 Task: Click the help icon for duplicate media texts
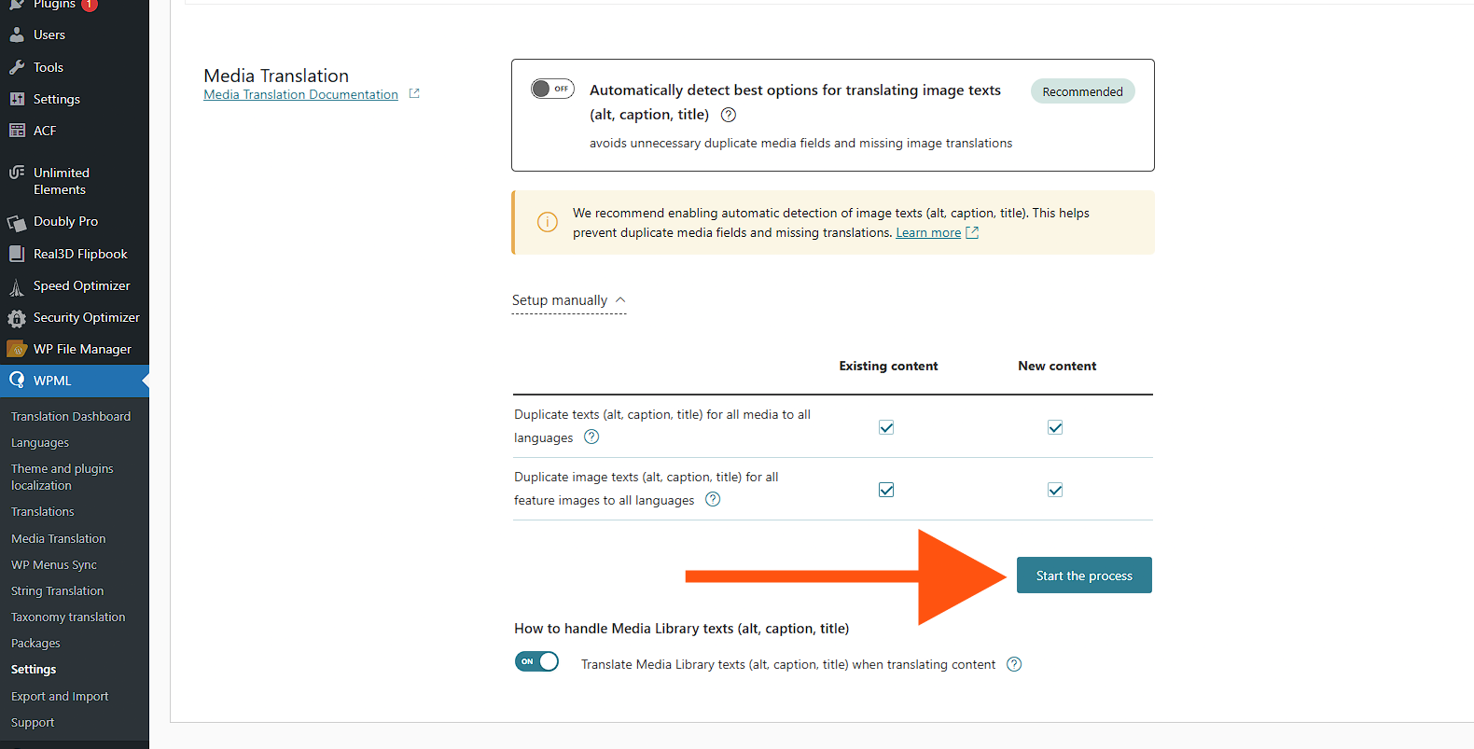pyautogui.click(x=591, y=437)
